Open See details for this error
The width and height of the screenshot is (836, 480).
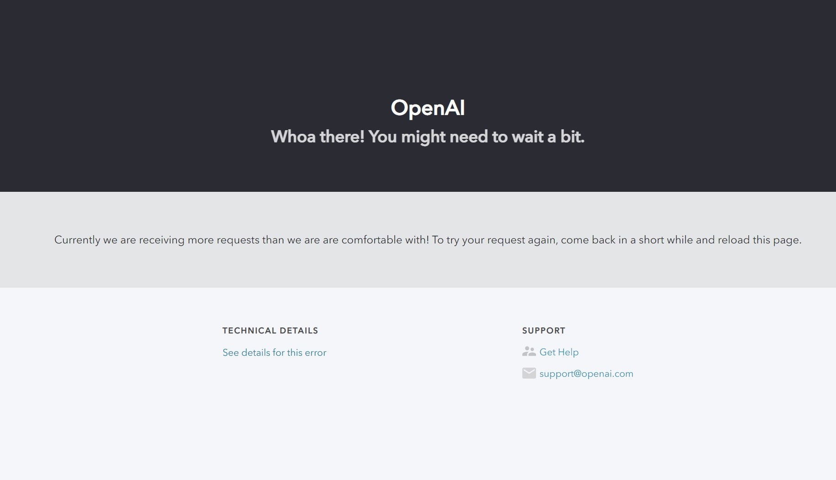click(x=274, y=353)
